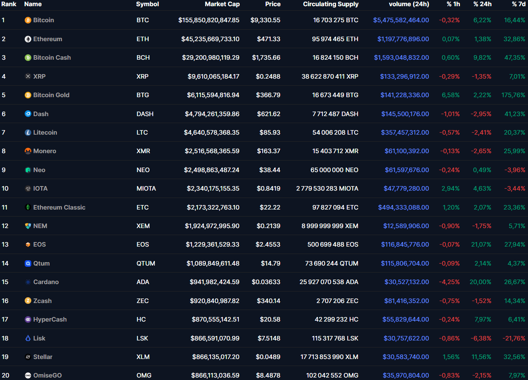Open the Stellar name link

pos(43,357)
